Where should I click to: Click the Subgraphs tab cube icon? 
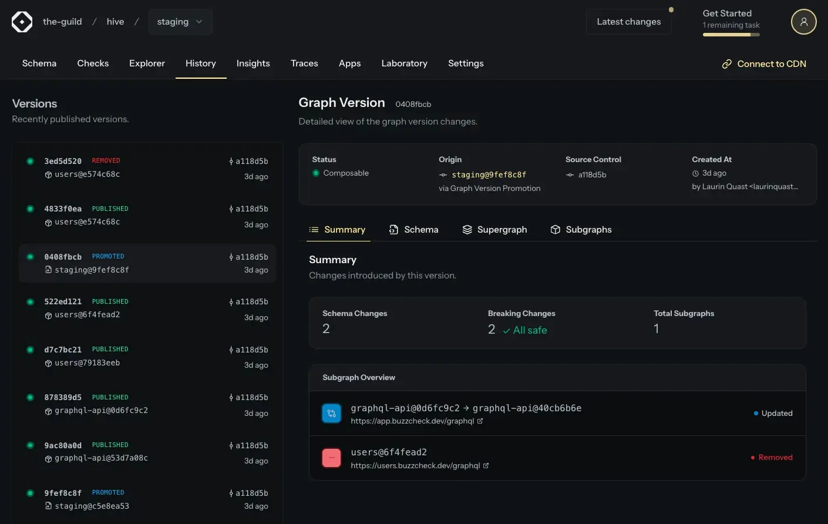(x=556, y=230)
